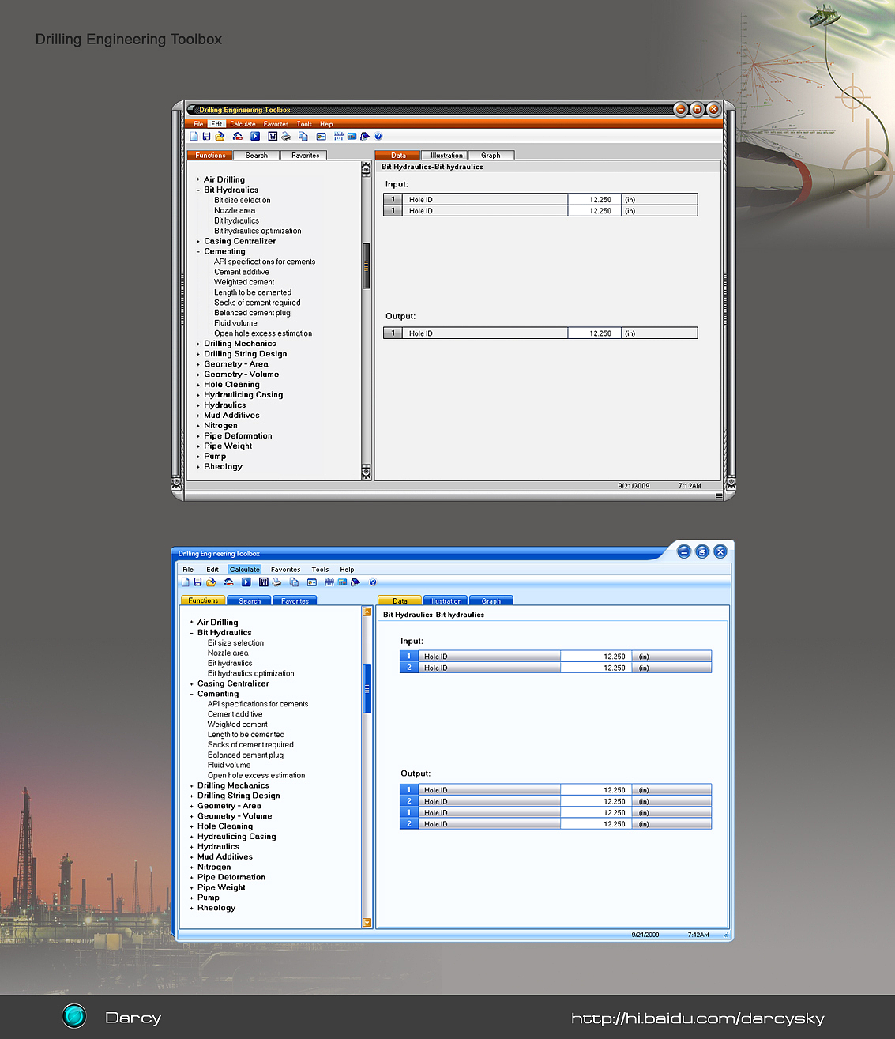Collapse Cementing node in top orange window tree
This screenshot has width=895, height=1039.
click(197, 251)
